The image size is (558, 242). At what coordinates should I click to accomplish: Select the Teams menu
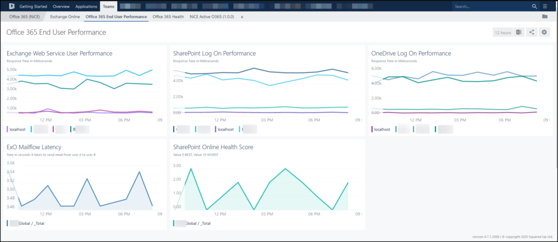click(x=108, y=7)
